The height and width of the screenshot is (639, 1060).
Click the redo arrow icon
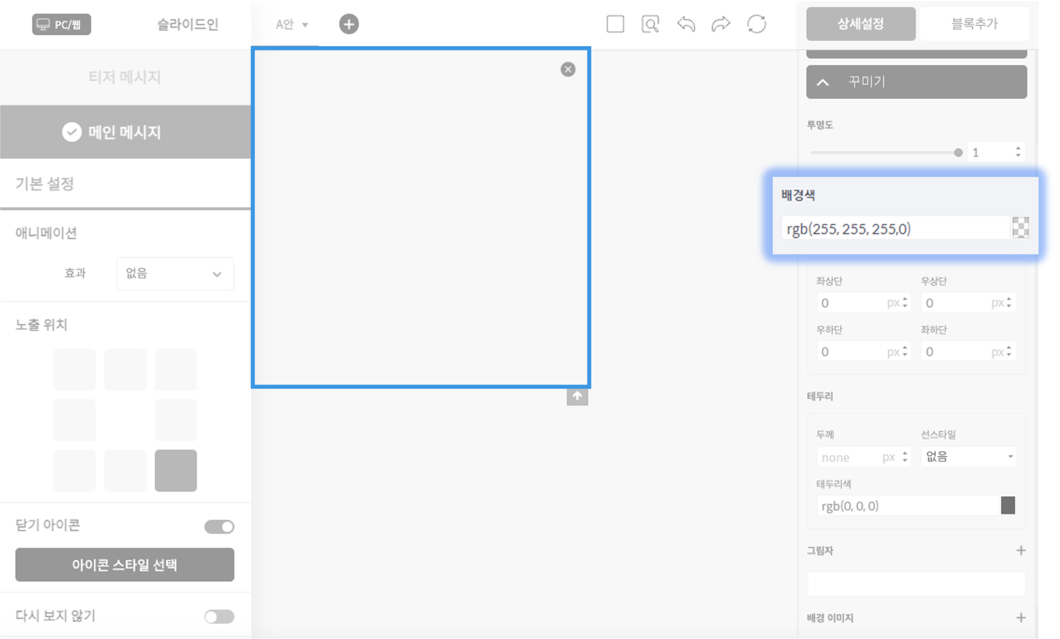(x=720, y=24)
